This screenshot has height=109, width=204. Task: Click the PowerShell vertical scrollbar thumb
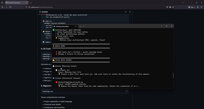click(x=173, y=76)
